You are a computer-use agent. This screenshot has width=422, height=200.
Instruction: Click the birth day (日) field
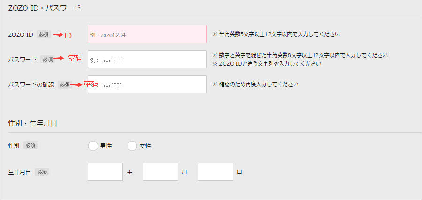(x=215, y=172)
